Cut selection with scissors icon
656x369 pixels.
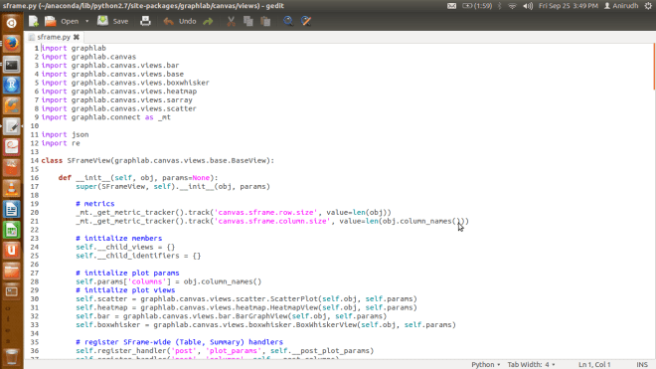pyautogui.click(x=231, y=21)
